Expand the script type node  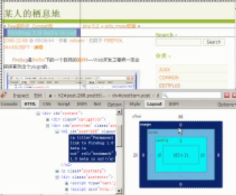66,183
